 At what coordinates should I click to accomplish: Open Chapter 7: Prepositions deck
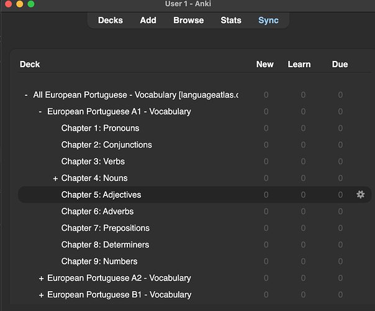pyautogui.click(x=105, y=228)
